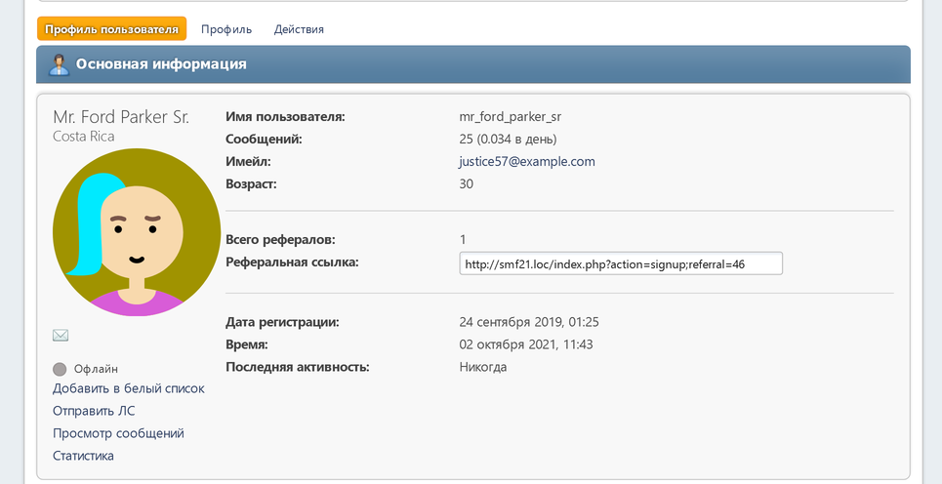This screenshot has width=942, height=484.
Task: Open the Добавить в белый список link
Action: pos(129,388)
